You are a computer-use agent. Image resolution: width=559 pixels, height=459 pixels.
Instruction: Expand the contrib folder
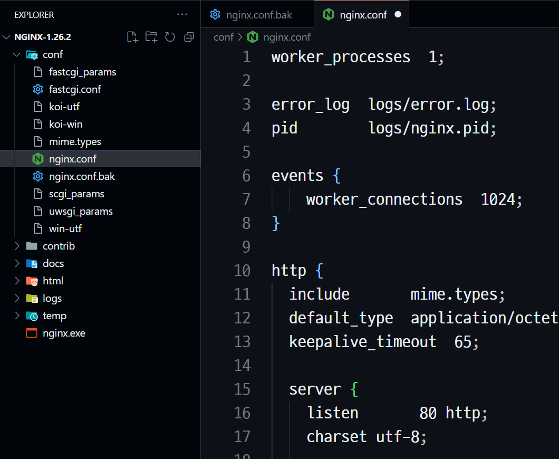point(17,246)
